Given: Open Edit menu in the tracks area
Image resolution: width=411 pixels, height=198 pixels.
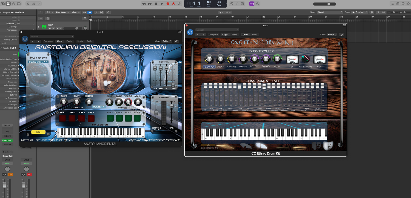Looking at the screenshot, I should click(49, 12).
